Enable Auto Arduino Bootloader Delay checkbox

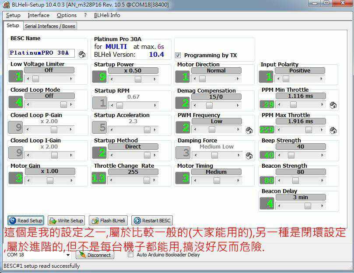[130, 255]
